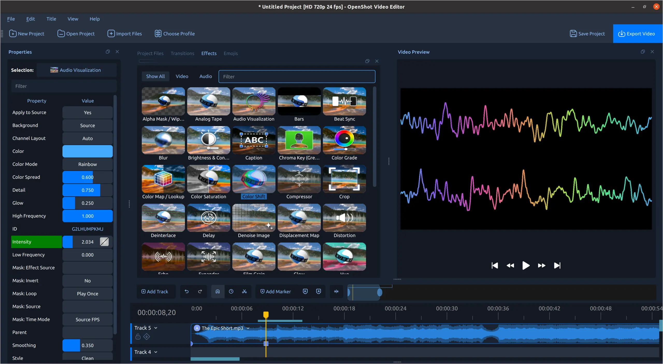Open the File menu
663x364 pixels.
[x=11, y=19]
